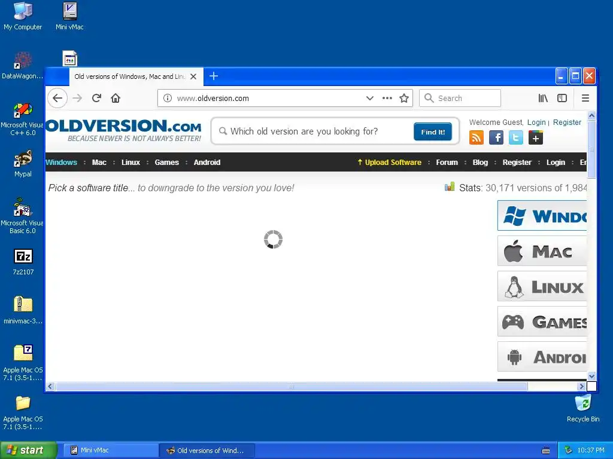
Task: Open the Games menu item
Action: pos(166,163)
